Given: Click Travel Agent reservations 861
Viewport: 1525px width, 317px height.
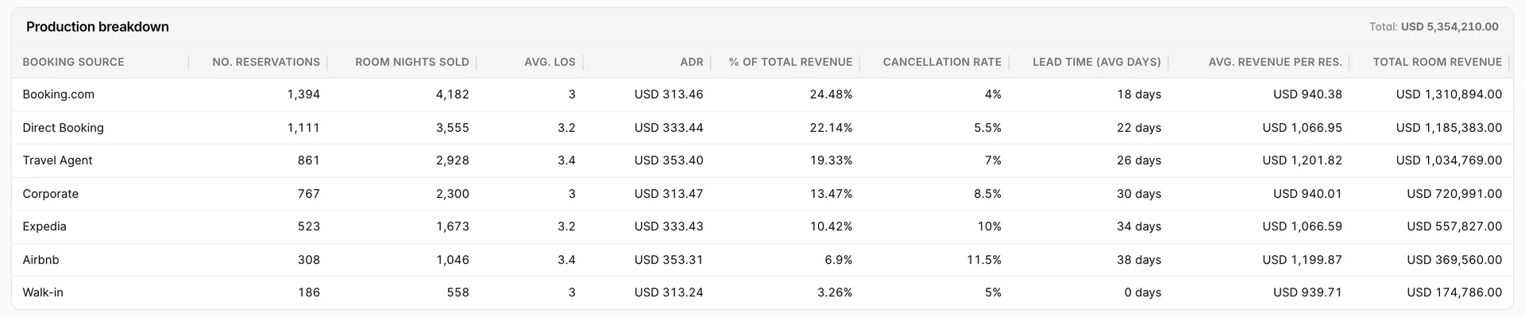Looking at the screenshot, I should point(308,160).
